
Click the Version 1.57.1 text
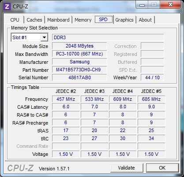point(54,169)
